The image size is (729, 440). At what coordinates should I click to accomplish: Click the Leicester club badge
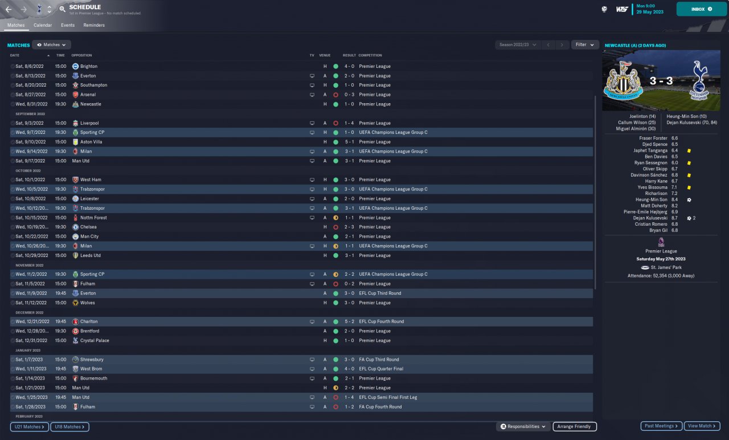(75, 198)
